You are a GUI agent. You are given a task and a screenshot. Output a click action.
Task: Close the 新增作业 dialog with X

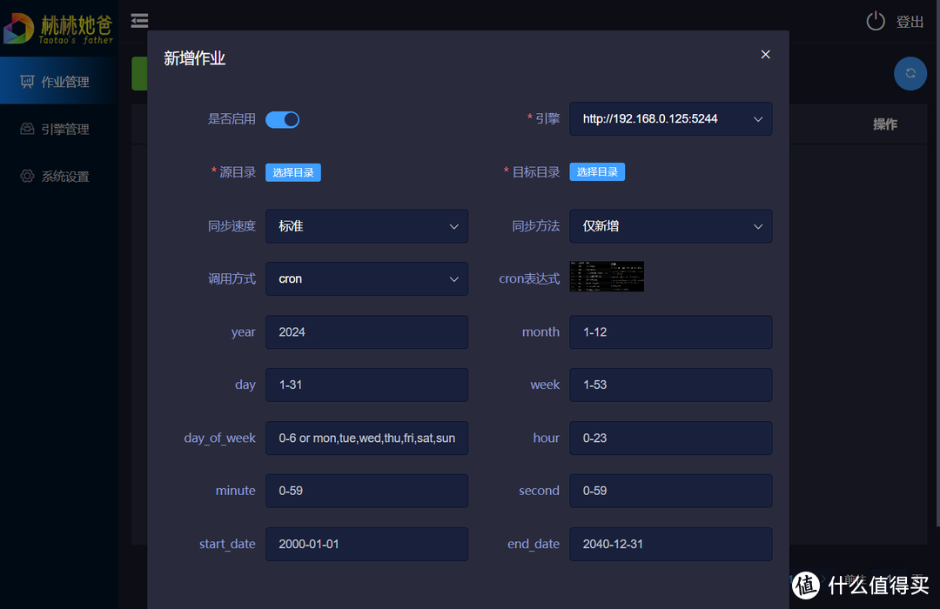point(765,55)
